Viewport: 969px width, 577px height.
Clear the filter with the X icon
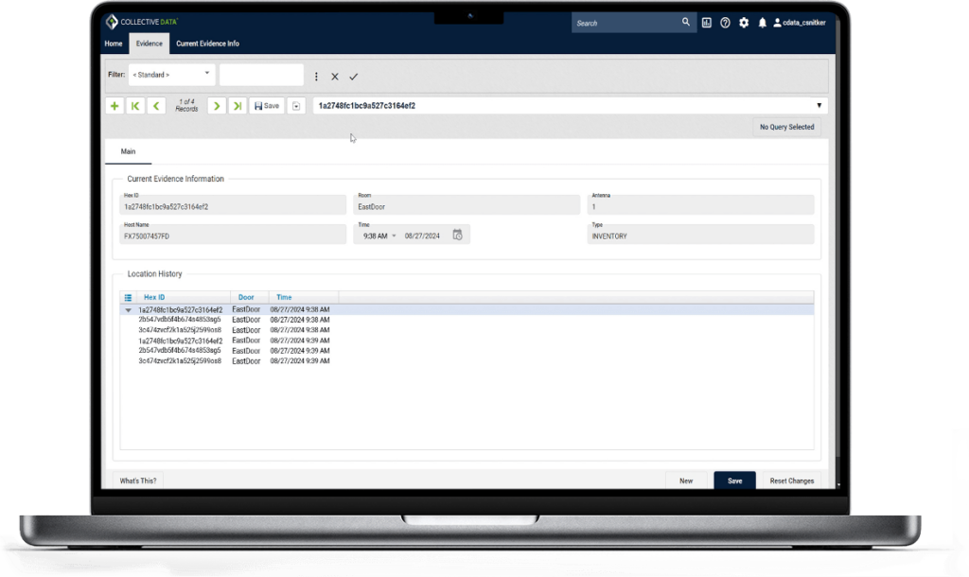click(334, 77)
